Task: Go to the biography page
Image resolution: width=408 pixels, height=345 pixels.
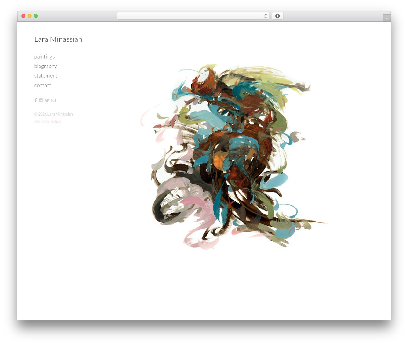Action: [46, 66]
